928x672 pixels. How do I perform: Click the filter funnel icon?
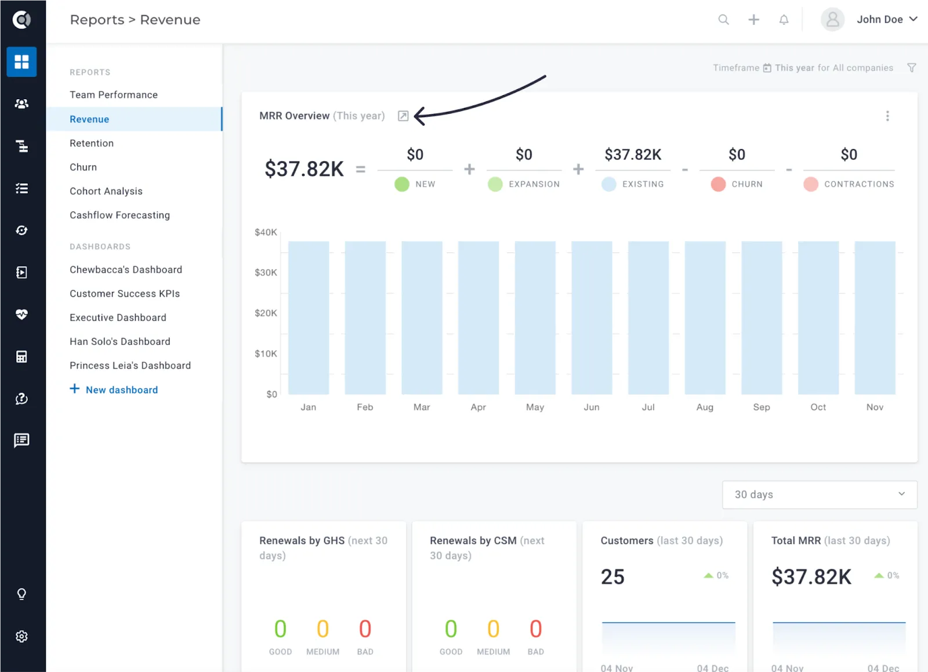pos(911,68)
